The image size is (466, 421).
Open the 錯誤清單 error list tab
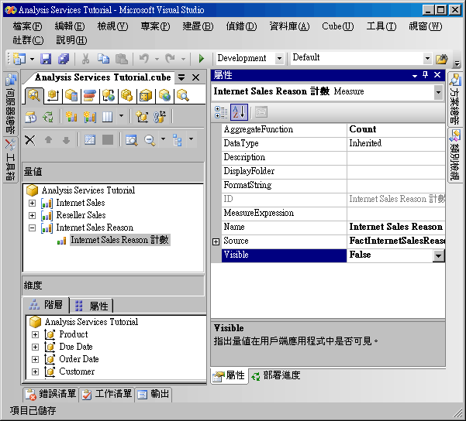[51, 394]
